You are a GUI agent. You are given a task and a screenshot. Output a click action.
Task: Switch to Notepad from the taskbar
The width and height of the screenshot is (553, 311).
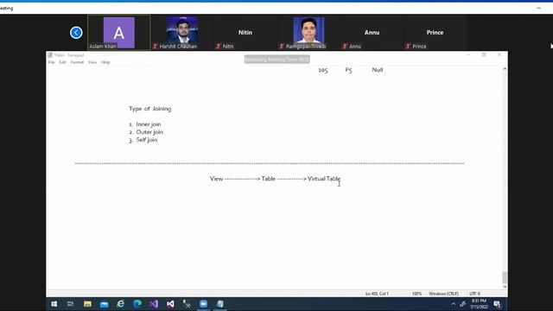click(220, 304)
